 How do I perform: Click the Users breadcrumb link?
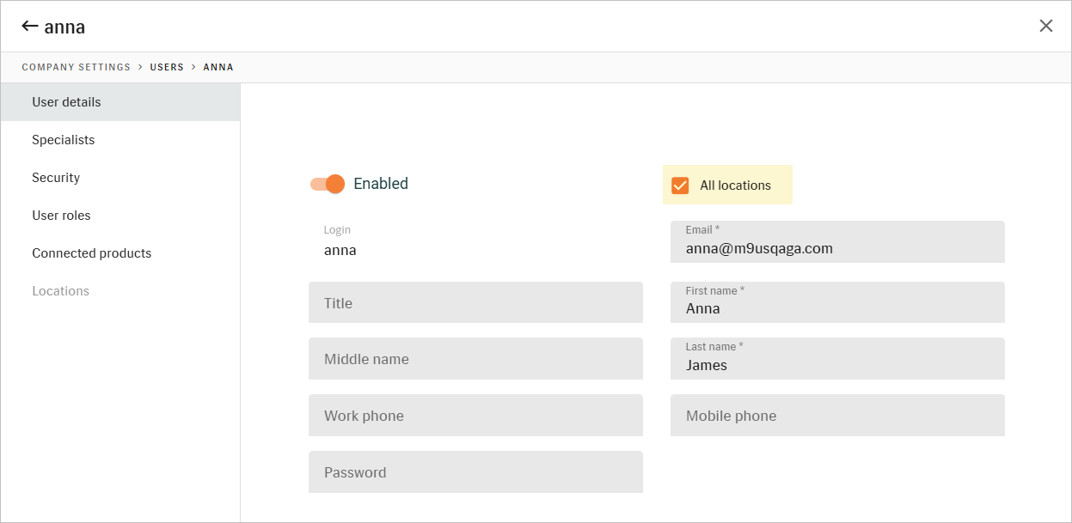pyautogui.click(x=167, y=67)
